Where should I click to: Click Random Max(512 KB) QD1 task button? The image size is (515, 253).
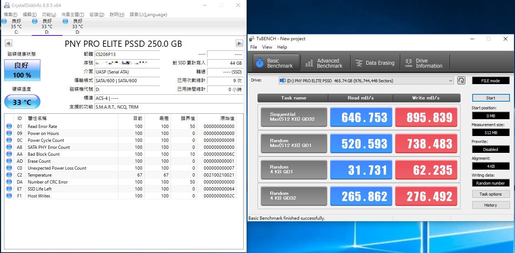[x=294, y=143]
